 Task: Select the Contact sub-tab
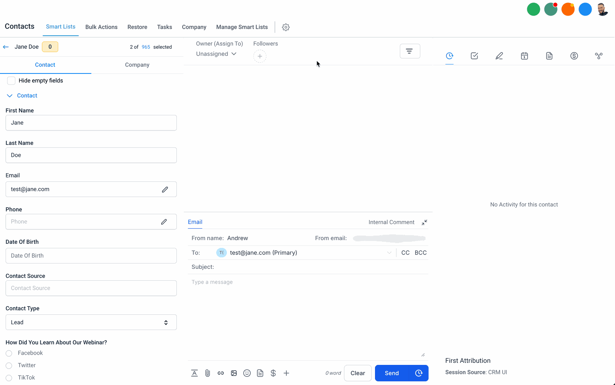coord(45,65)
